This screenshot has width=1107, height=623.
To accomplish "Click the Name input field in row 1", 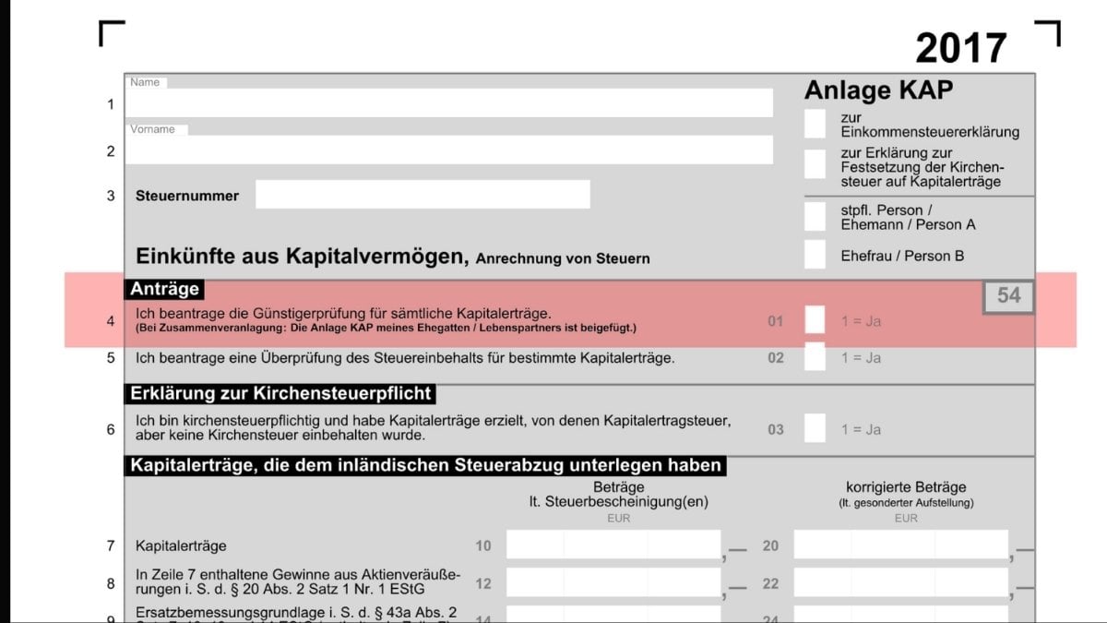I will coord(449,102).
